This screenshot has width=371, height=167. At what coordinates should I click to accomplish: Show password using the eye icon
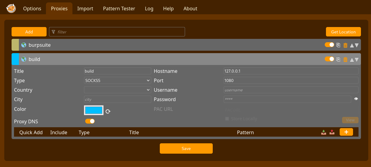[356, 99]
